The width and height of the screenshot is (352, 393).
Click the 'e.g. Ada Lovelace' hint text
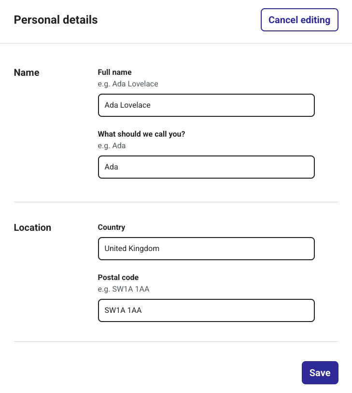(128, 84)
